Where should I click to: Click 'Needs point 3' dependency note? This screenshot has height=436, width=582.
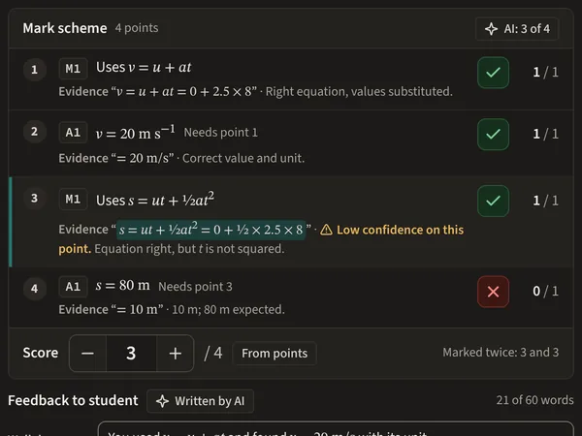pyautogui.click(x=195, y=287)
